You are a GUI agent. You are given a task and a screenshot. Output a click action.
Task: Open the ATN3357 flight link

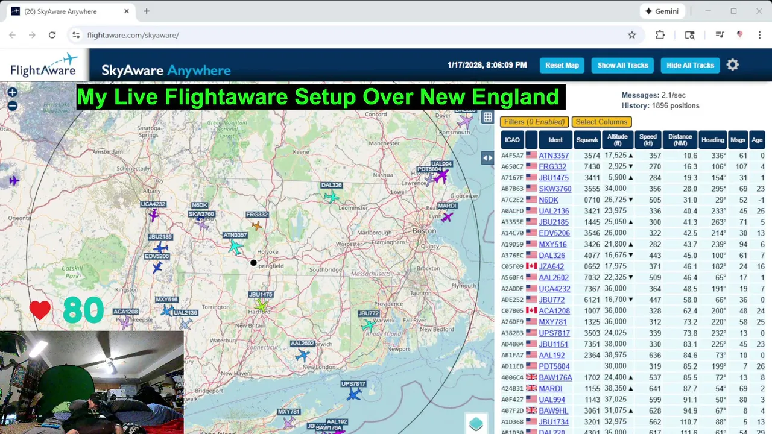click(554, 156)
